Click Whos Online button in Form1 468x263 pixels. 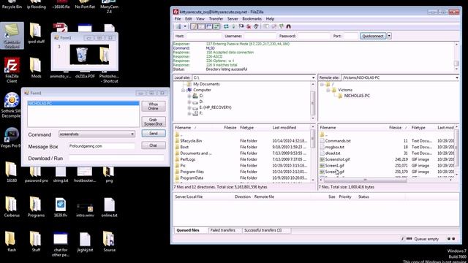point(154,107)
